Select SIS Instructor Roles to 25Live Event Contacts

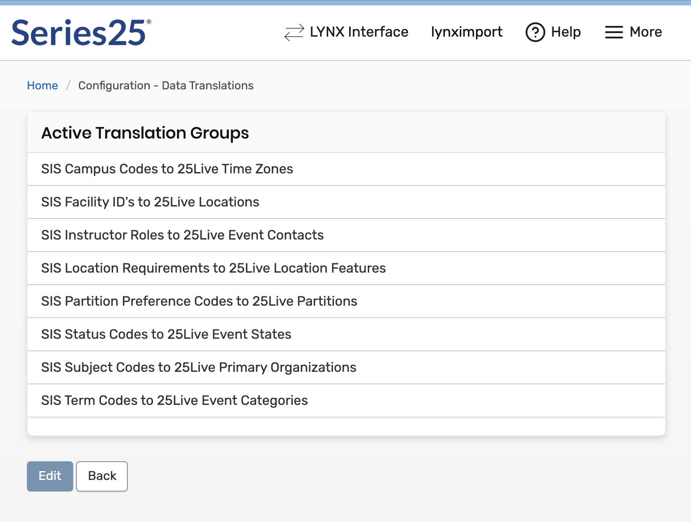tap(346, 235)
